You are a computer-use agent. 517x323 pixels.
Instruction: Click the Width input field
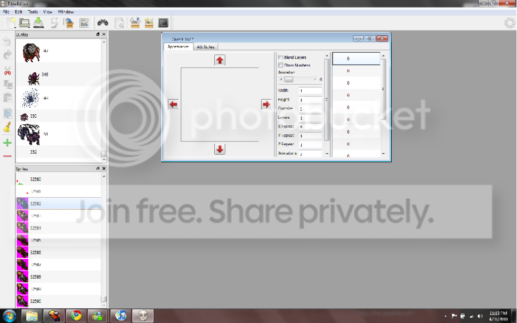click(310, 90)
